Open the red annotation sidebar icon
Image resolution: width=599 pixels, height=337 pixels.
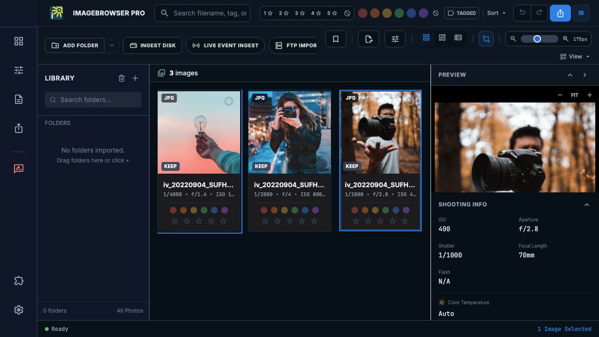[x=19, y=168]
